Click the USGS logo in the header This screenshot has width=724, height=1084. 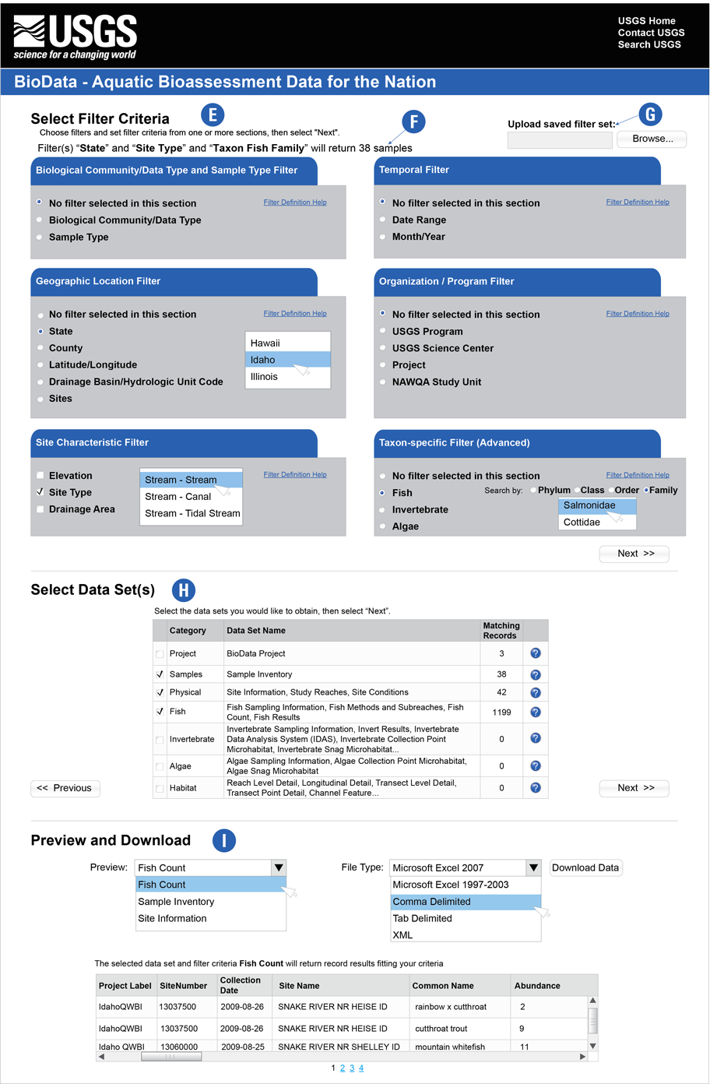click(x=76, y=37)
